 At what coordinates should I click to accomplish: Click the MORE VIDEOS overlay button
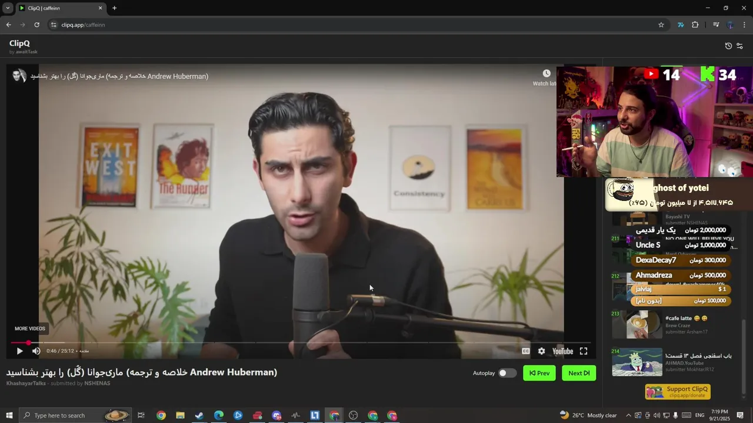point(30,328)
